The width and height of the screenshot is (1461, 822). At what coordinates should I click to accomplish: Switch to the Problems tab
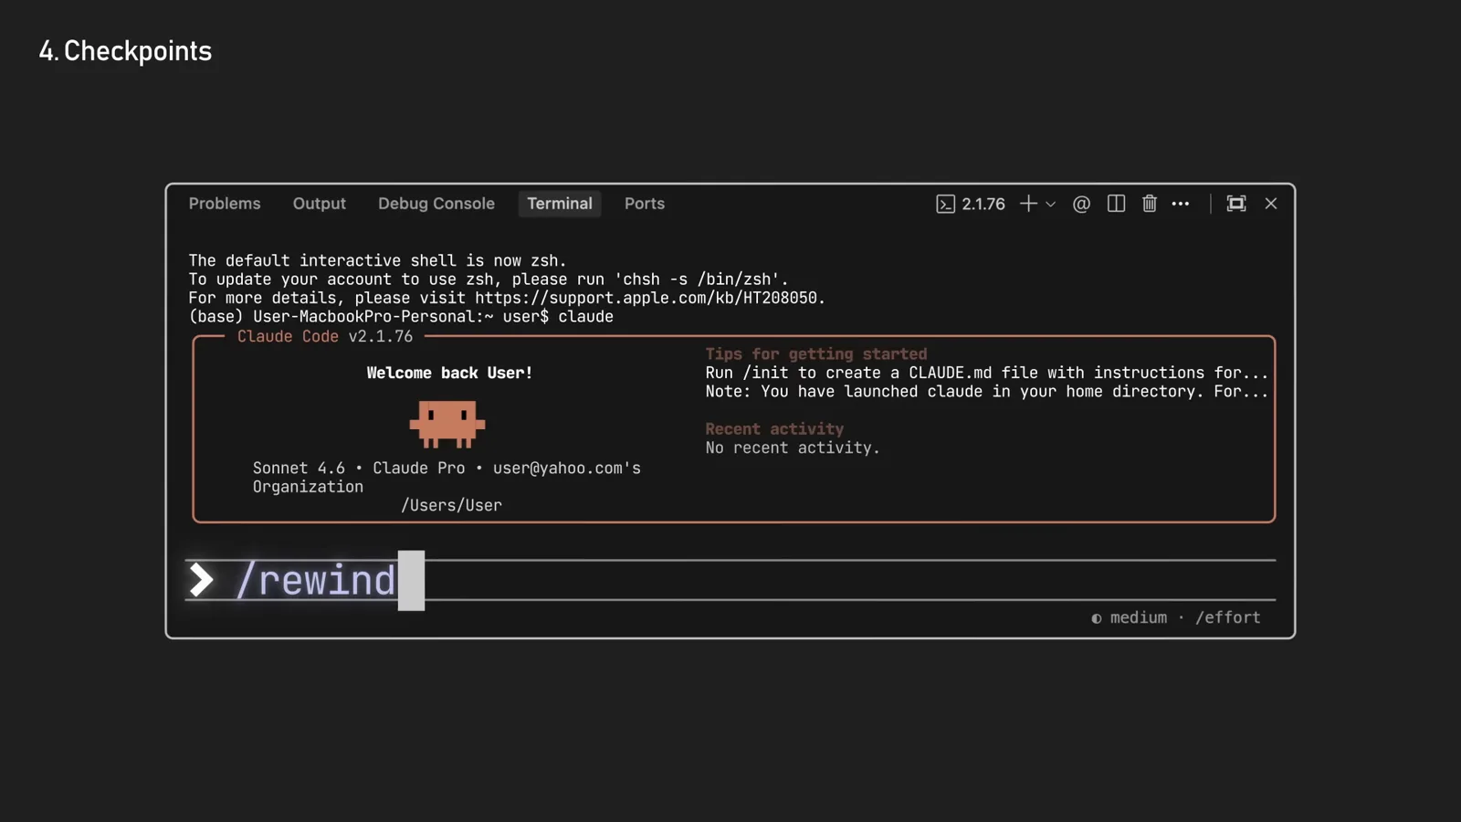225,204
